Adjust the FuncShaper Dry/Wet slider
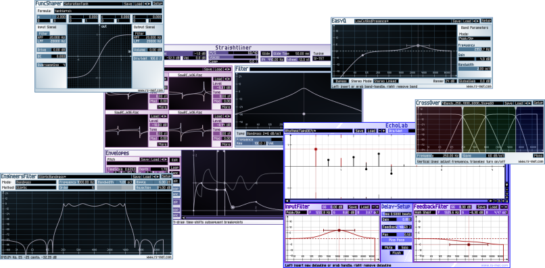 pos(147,59)
